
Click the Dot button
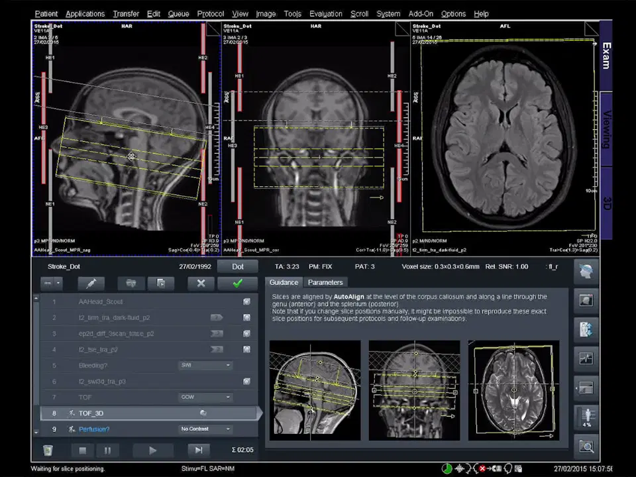pyautogui.click(x=238, y=266)
